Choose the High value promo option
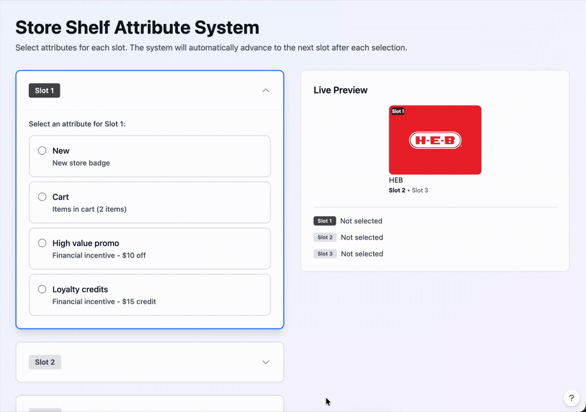Viewport: 586px width, 412px height. click(42, 242)
